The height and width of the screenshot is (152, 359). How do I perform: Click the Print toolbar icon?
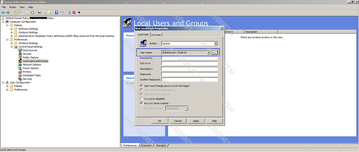tap(39, 13)
